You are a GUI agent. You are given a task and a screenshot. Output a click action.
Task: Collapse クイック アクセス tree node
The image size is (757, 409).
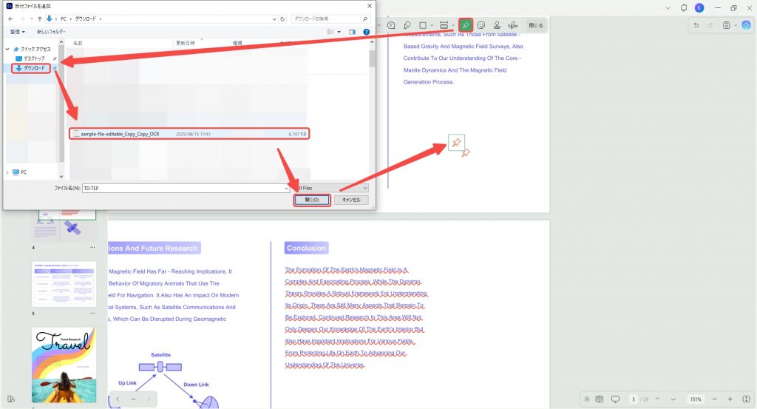pos(7,49)
